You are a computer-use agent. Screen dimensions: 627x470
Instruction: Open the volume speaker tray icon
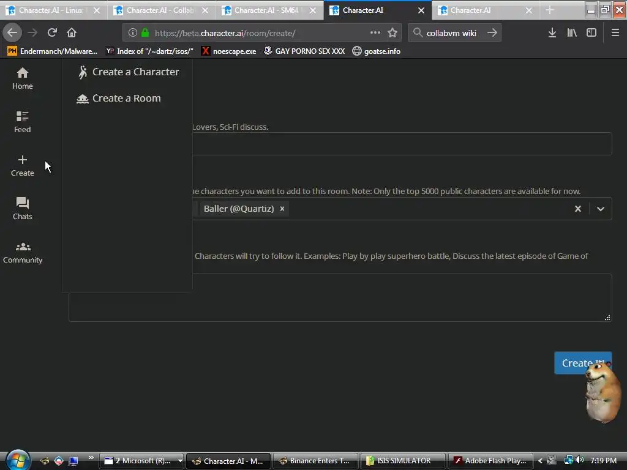coord(580,460)
